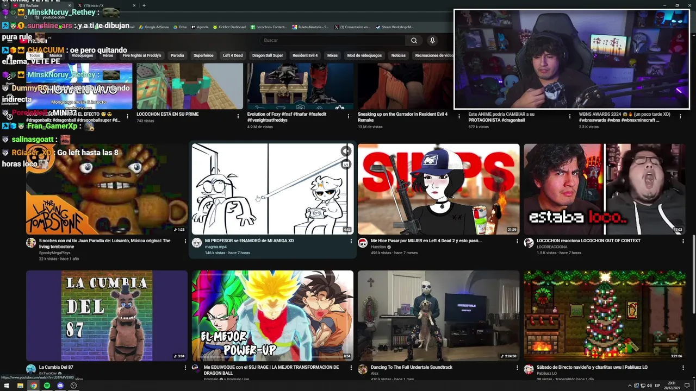Open SpookyMegaPlays channel avatar
The height and width of the screenshot is (391, 696).
click(x=31, y=243)
